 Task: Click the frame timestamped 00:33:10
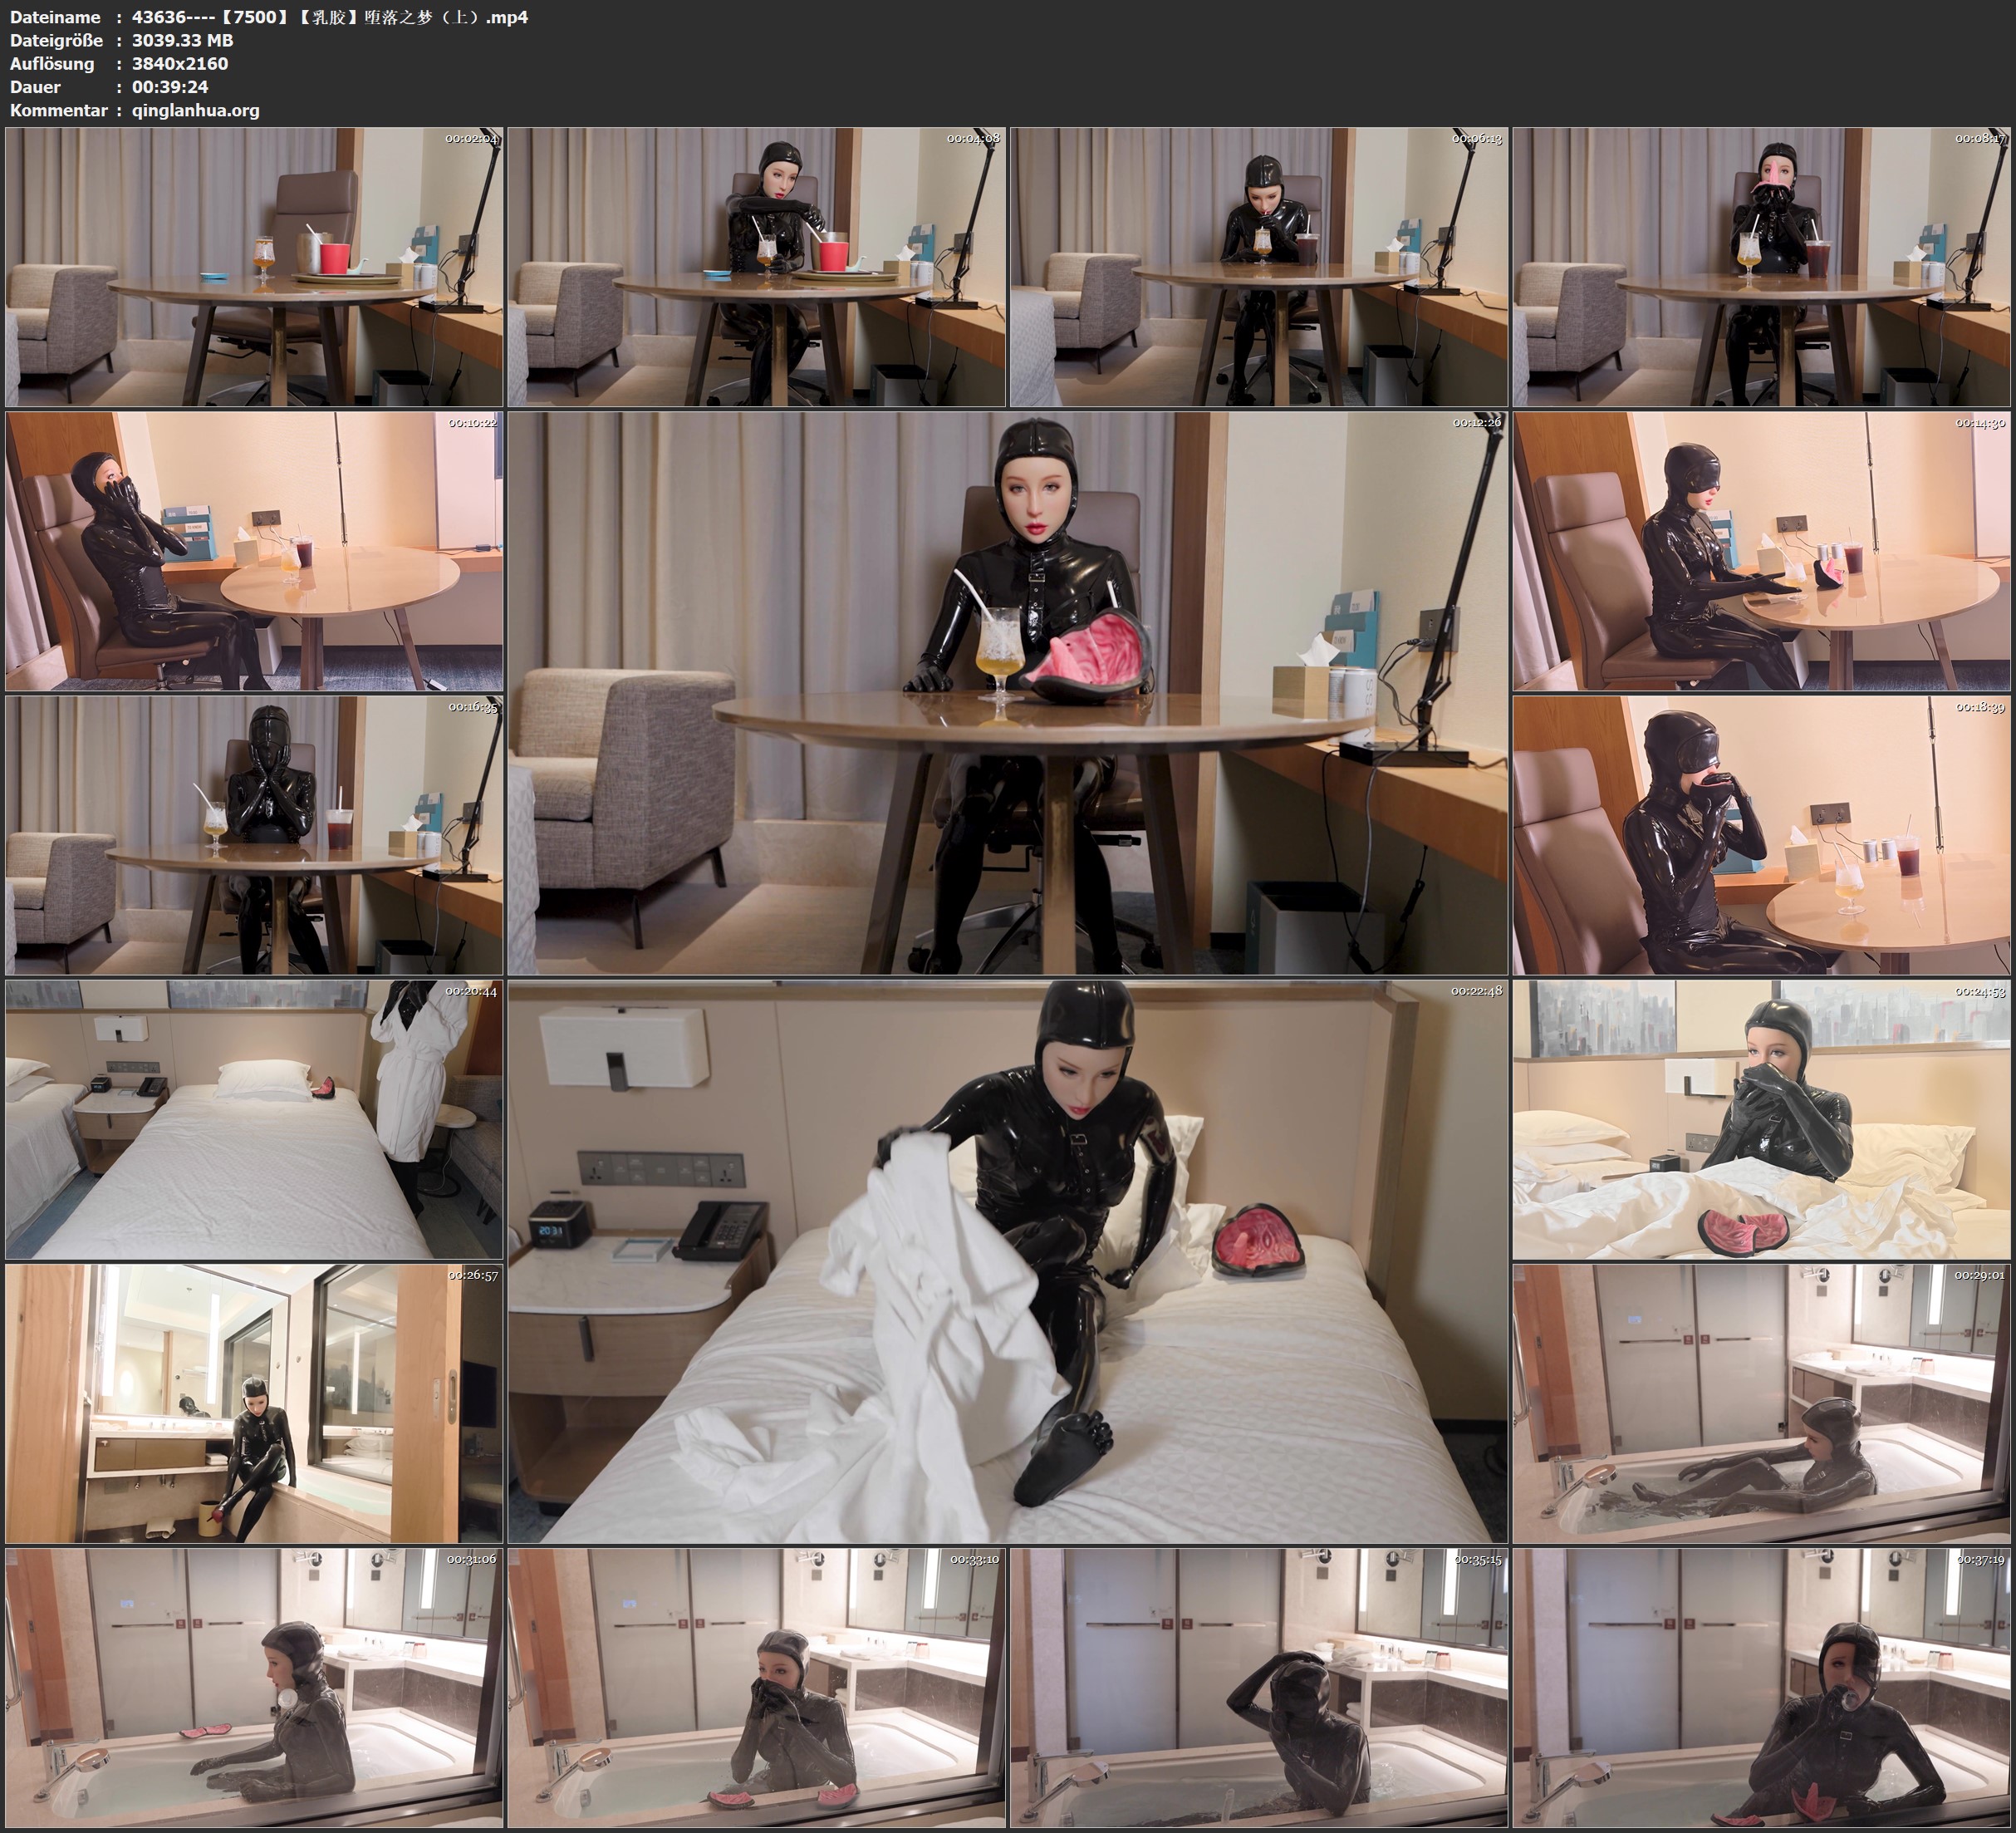[756, 1688]
